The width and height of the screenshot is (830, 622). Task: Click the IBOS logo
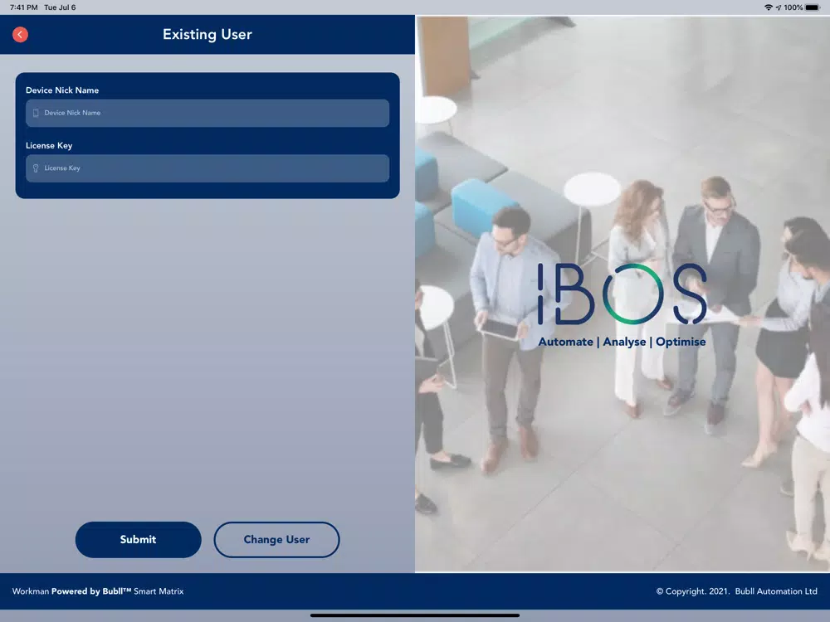622,294
